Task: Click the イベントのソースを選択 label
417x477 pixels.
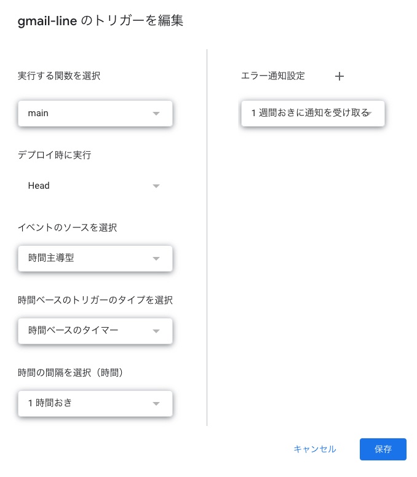Action: coord(68,227)
